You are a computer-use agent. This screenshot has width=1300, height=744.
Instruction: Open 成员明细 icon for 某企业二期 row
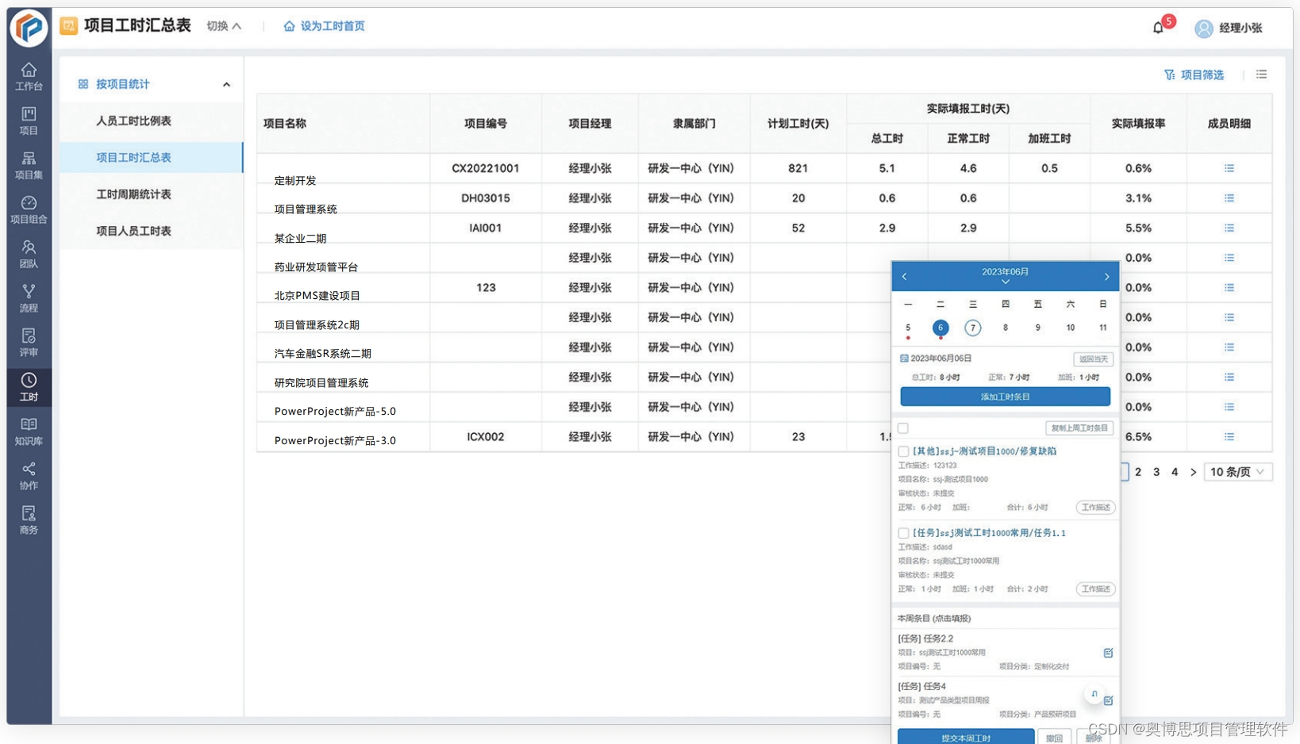click(x=1229, y=228)
